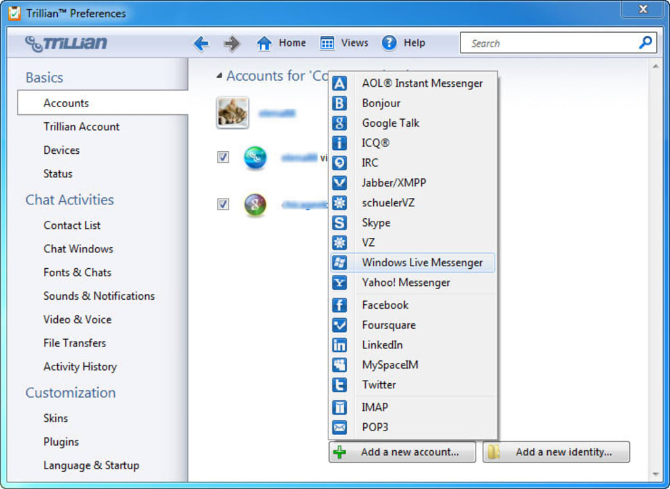Click the Facebook icon in the menu
This screenshot has height=489, width=670.
pos(340,305)
